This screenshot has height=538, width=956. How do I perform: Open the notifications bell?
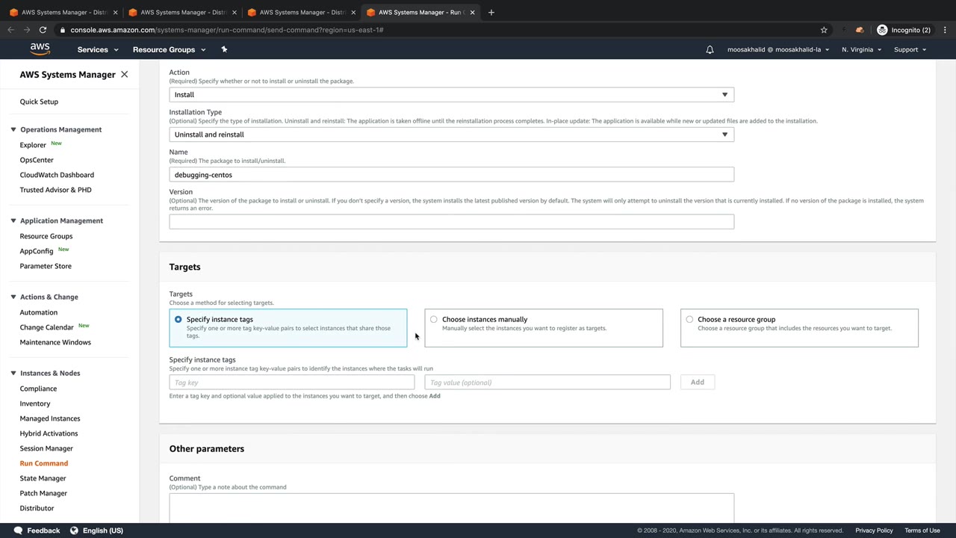coord(710,49)
